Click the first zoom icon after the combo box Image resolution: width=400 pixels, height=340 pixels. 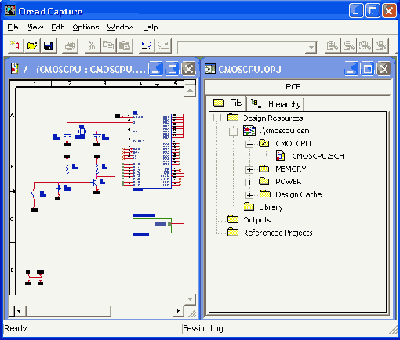pyautogui.click(x=333, y=45)
